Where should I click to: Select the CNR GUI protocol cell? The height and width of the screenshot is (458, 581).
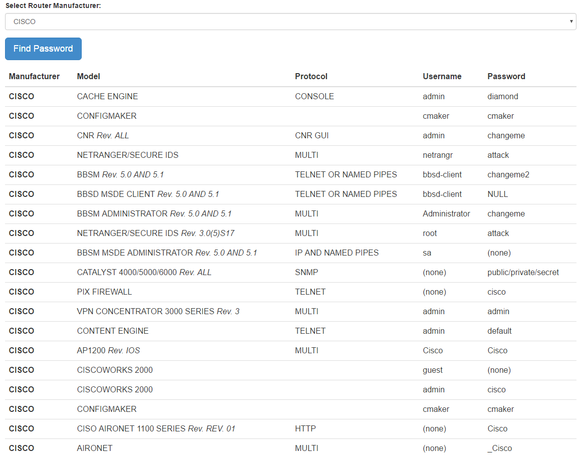[312, 135]
